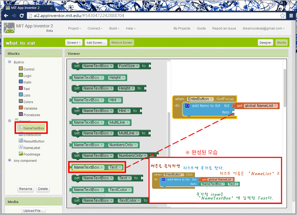Open the Guide link

201,29
